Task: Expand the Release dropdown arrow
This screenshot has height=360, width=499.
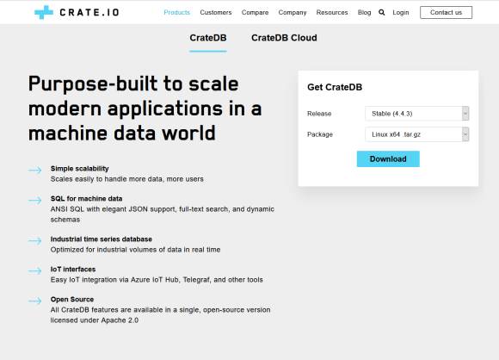Action: tap(465, 114)
